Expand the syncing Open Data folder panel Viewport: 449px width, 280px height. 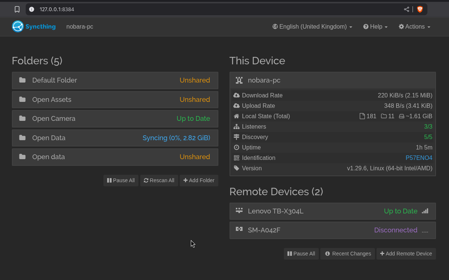click(x=115, y=138)
